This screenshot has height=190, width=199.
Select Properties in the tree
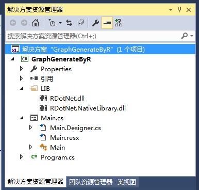click(56, 69)
